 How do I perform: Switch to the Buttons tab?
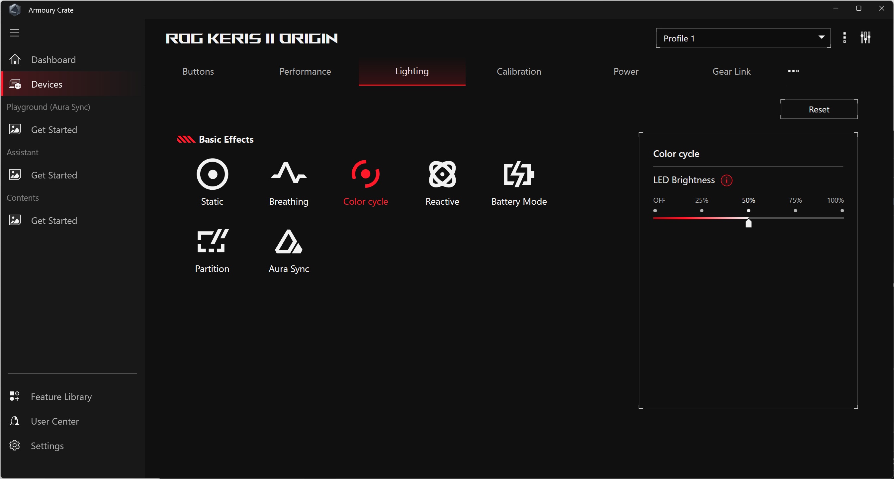coord(198,71)
